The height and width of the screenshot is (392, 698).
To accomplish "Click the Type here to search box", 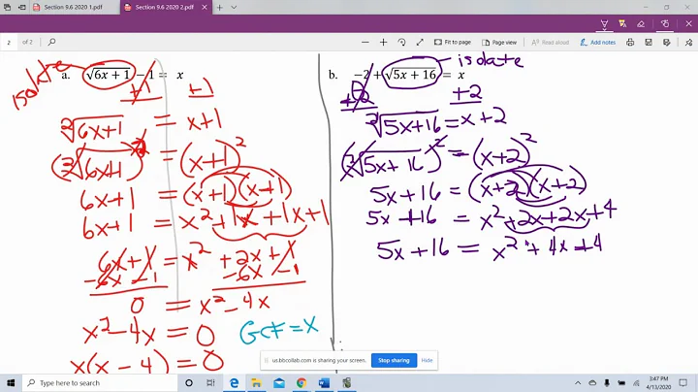I will 100,383.
